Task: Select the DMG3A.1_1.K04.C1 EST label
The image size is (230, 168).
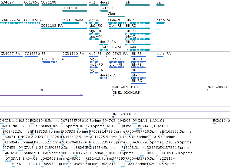Action: point(21,159)
